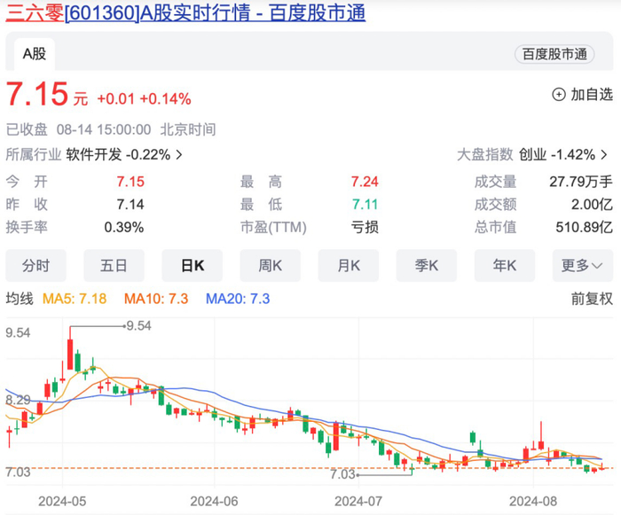Expand the 软件开发 industry chevron
Viewport: 621px width, 515px height.
point(179,154)
